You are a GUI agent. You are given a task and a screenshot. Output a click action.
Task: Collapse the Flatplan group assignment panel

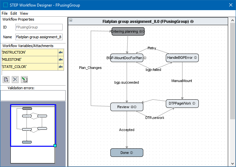[71, 21]
